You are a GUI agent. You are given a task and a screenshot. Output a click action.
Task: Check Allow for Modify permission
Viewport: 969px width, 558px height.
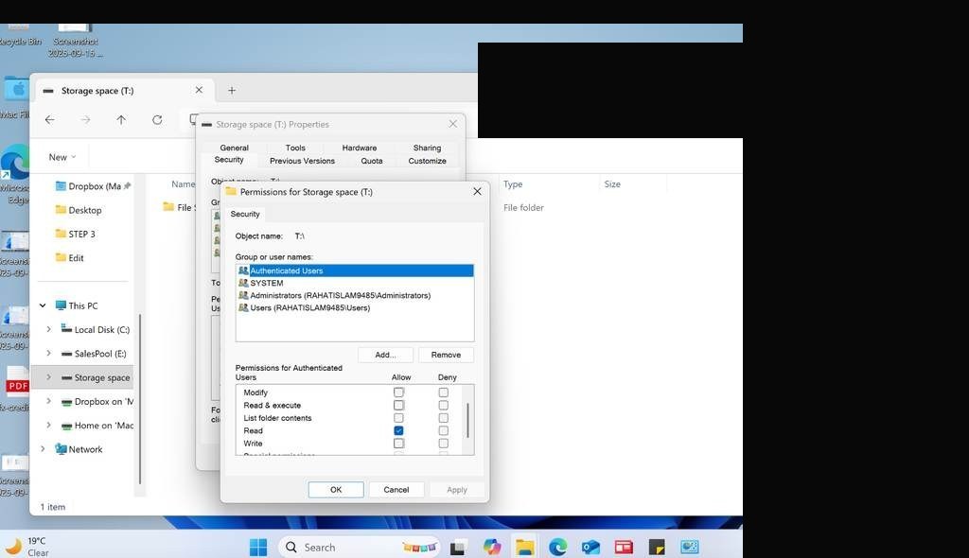click(x=398, y=392)
